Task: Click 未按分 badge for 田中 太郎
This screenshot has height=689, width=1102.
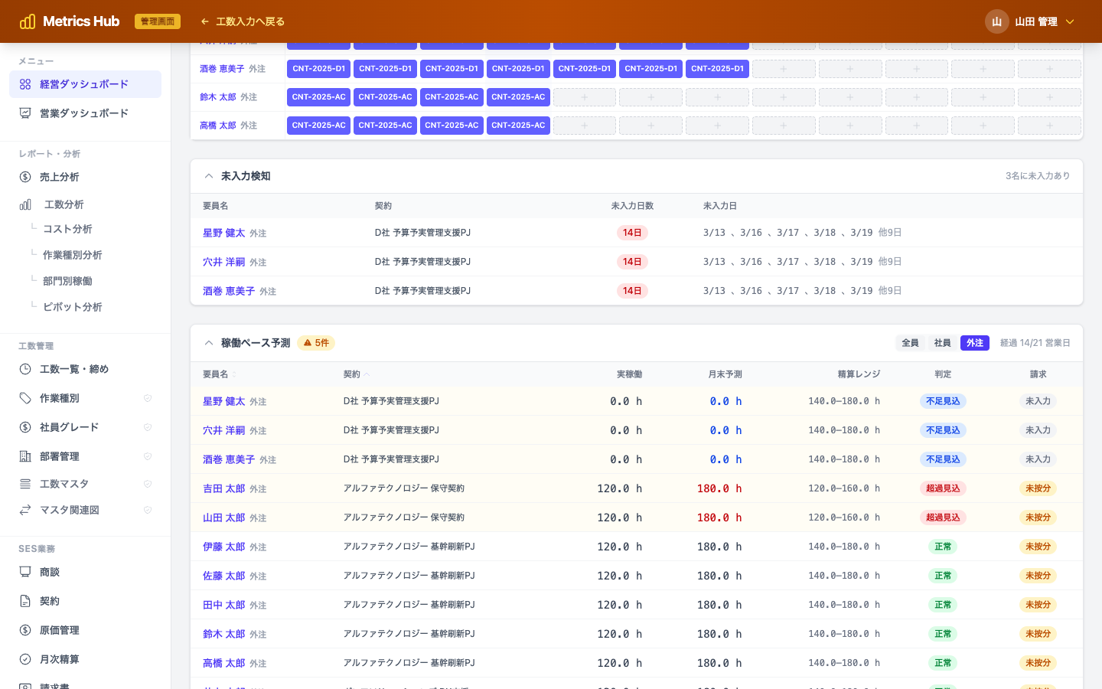Action: (x=1038, y=605)
